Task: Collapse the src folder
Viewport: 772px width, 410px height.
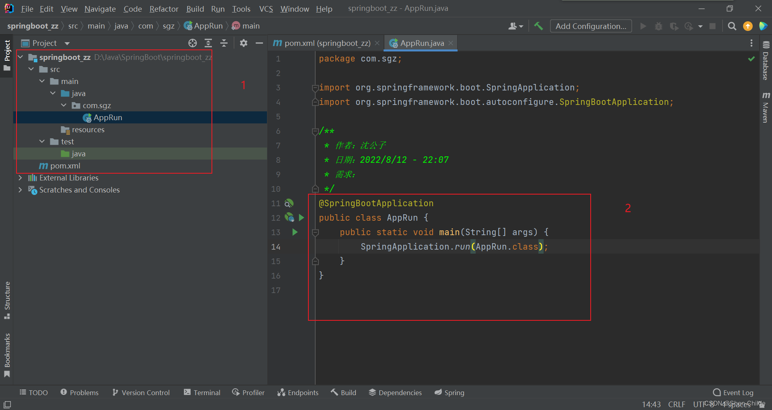Action: pos(31,69)
